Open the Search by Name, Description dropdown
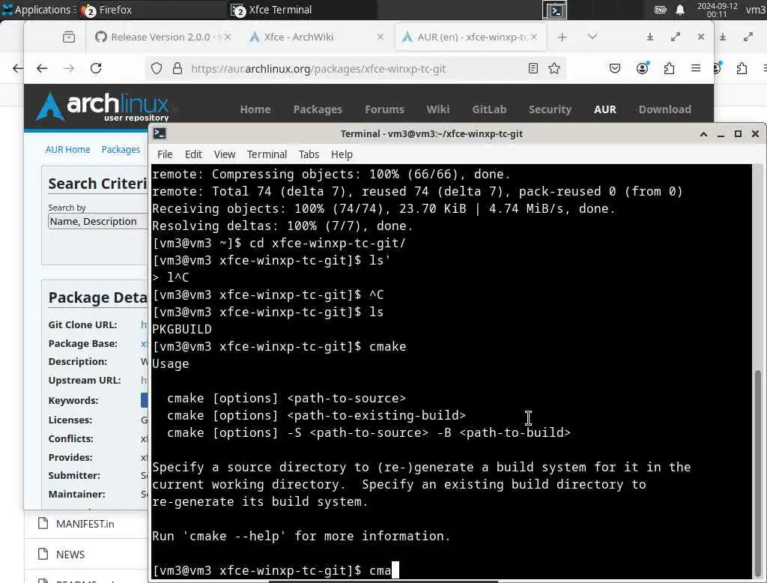 (x=98, y=222)
